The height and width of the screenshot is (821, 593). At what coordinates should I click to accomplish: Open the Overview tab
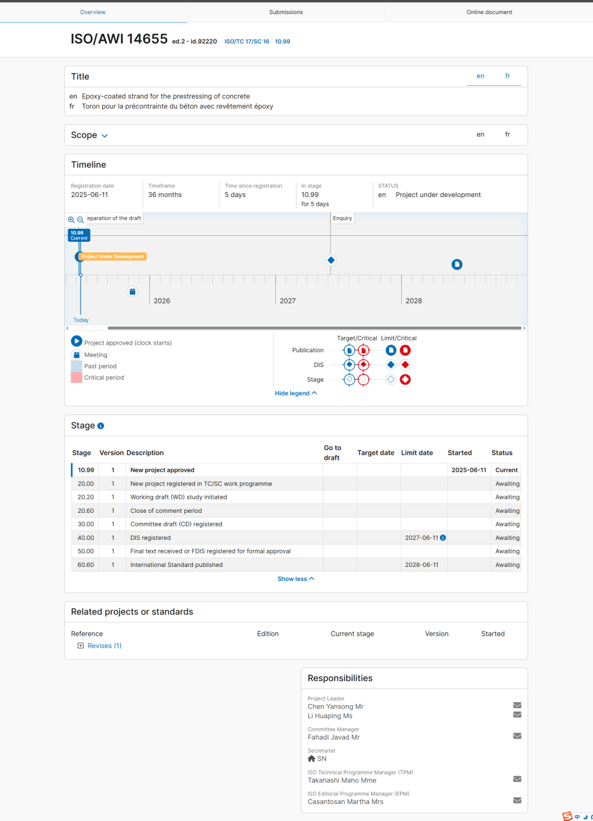coord(93,12)
